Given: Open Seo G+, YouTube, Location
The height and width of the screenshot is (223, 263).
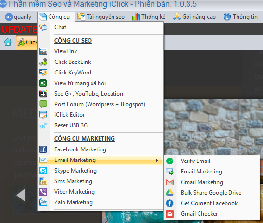Looking at the screenshot, I should click(x=100, y=94).
